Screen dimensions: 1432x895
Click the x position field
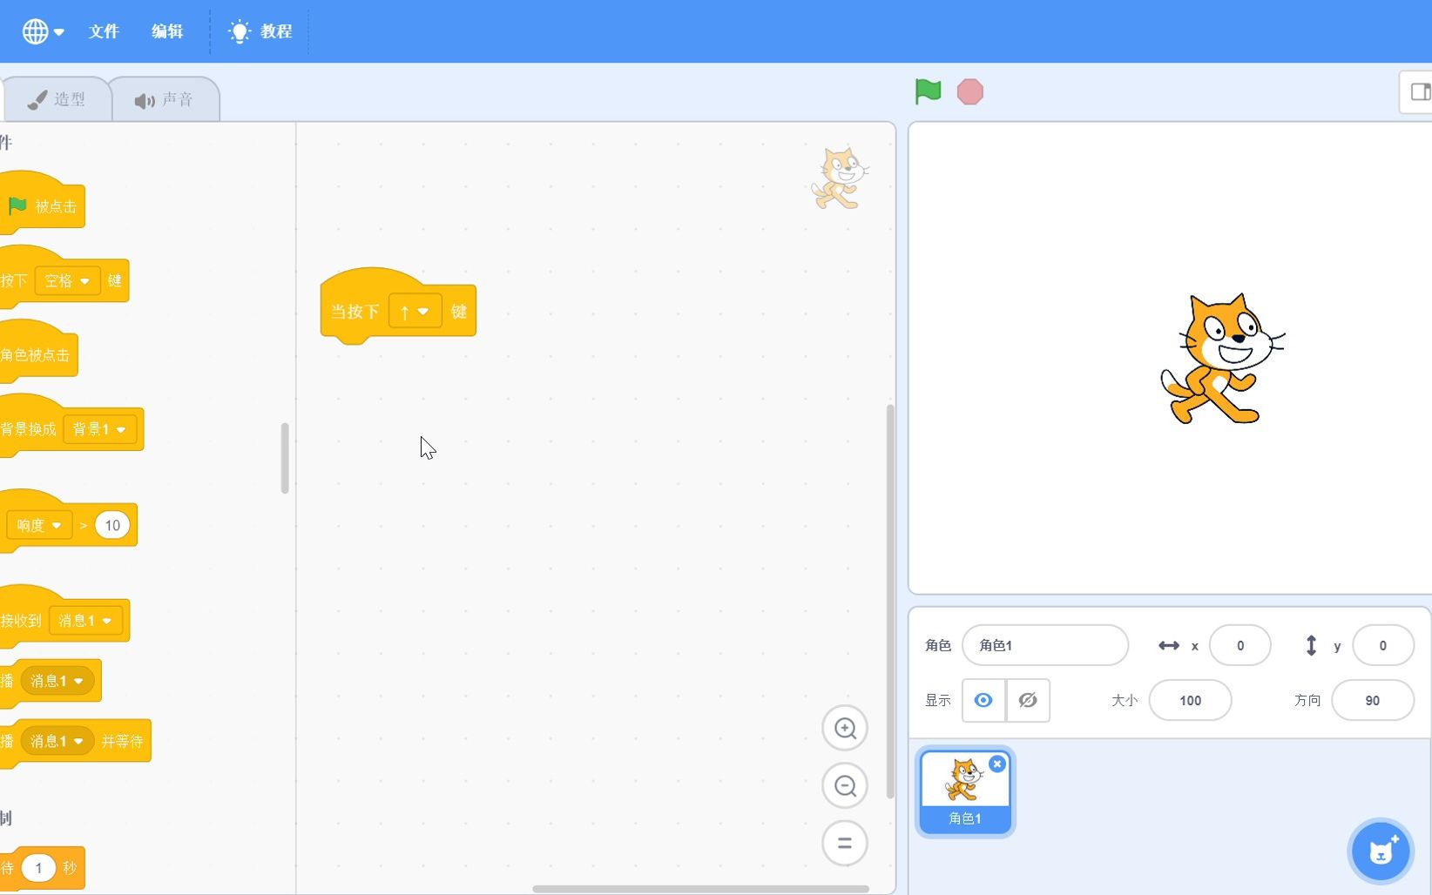[x=1240, y=645]
